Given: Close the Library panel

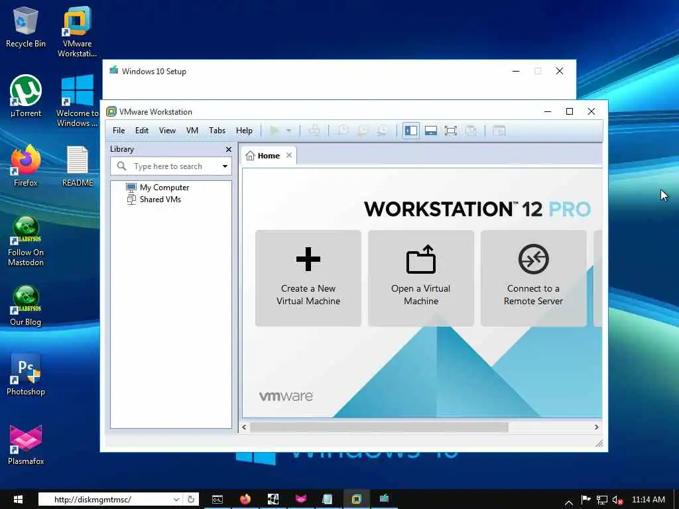Looking at the screenshot, I should [x=229, y=149].
